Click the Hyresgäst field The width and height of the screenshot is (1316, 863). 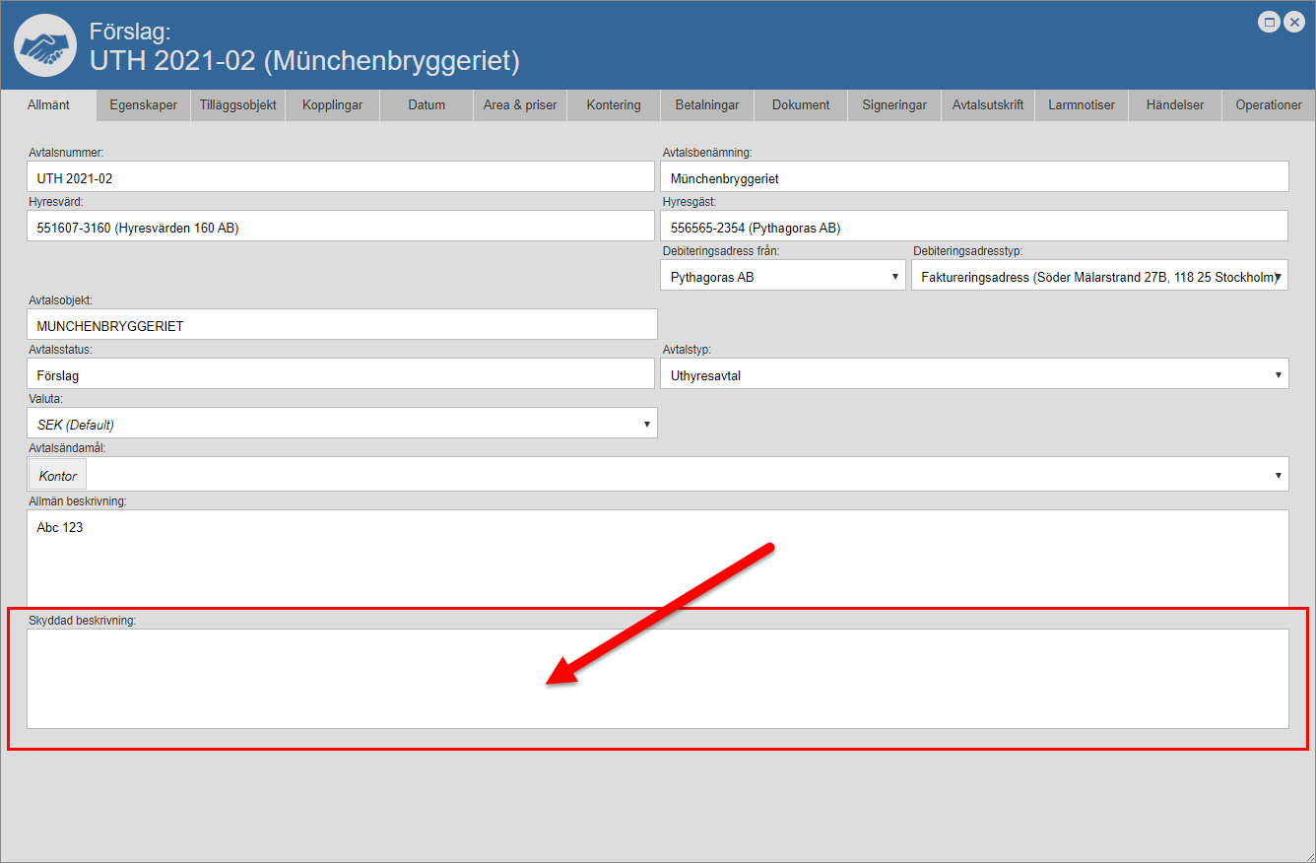point(973,227)
